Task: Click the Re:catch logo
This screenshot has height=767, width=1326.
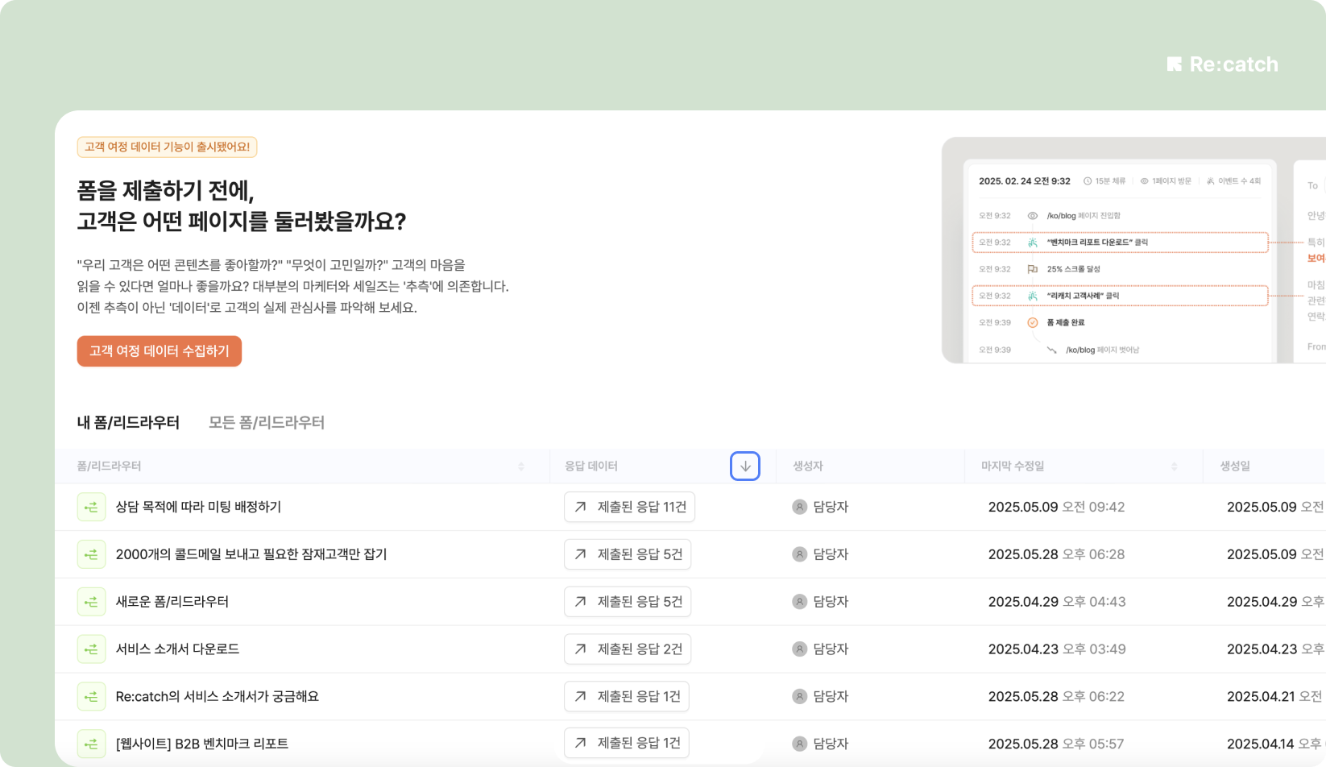Action: tap(1222, 64)
